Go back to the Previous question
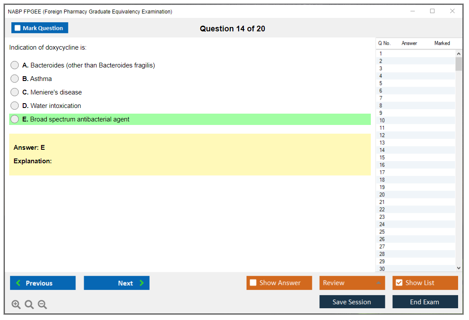 [43, 283]
